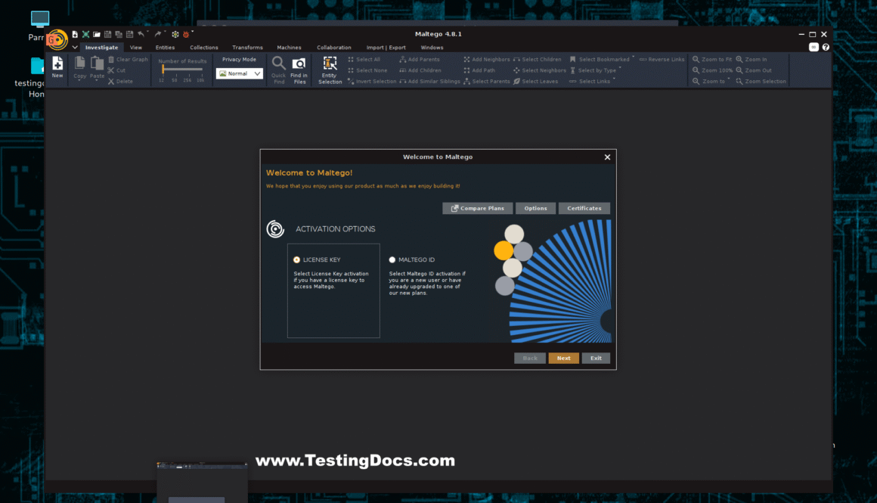
Task: Click the help question mark icon
Action: pos(826,47)
